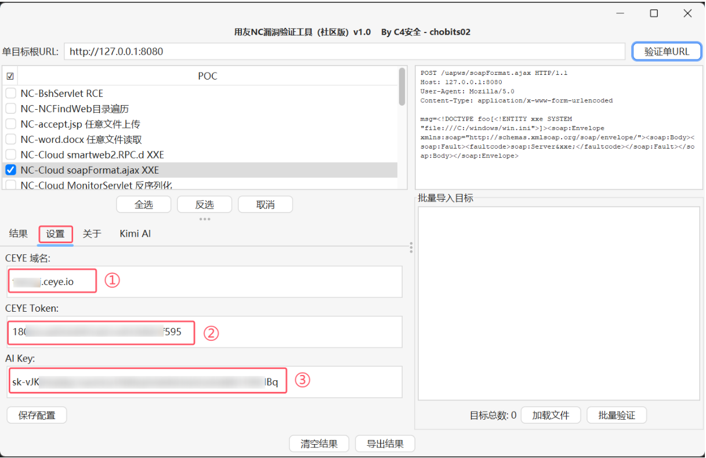The height and width of the screenshot is (458, 706).
Task: Click the horizontal splitter handle dots below list
Action: [205, 219]
